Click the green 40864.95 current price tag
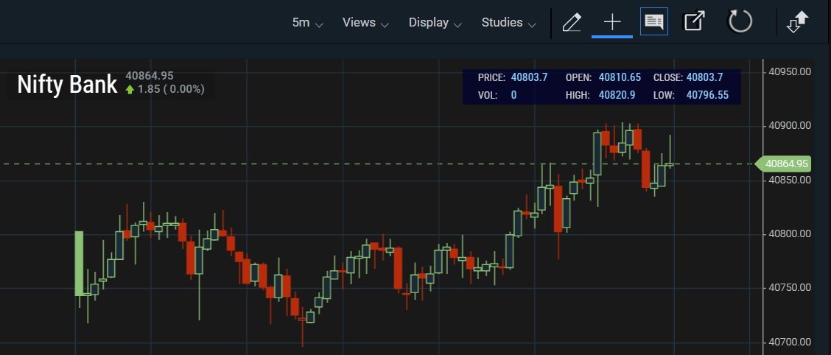Image resolution: width=831 pixels, height=355 pixels. click(x=782, y=164)
